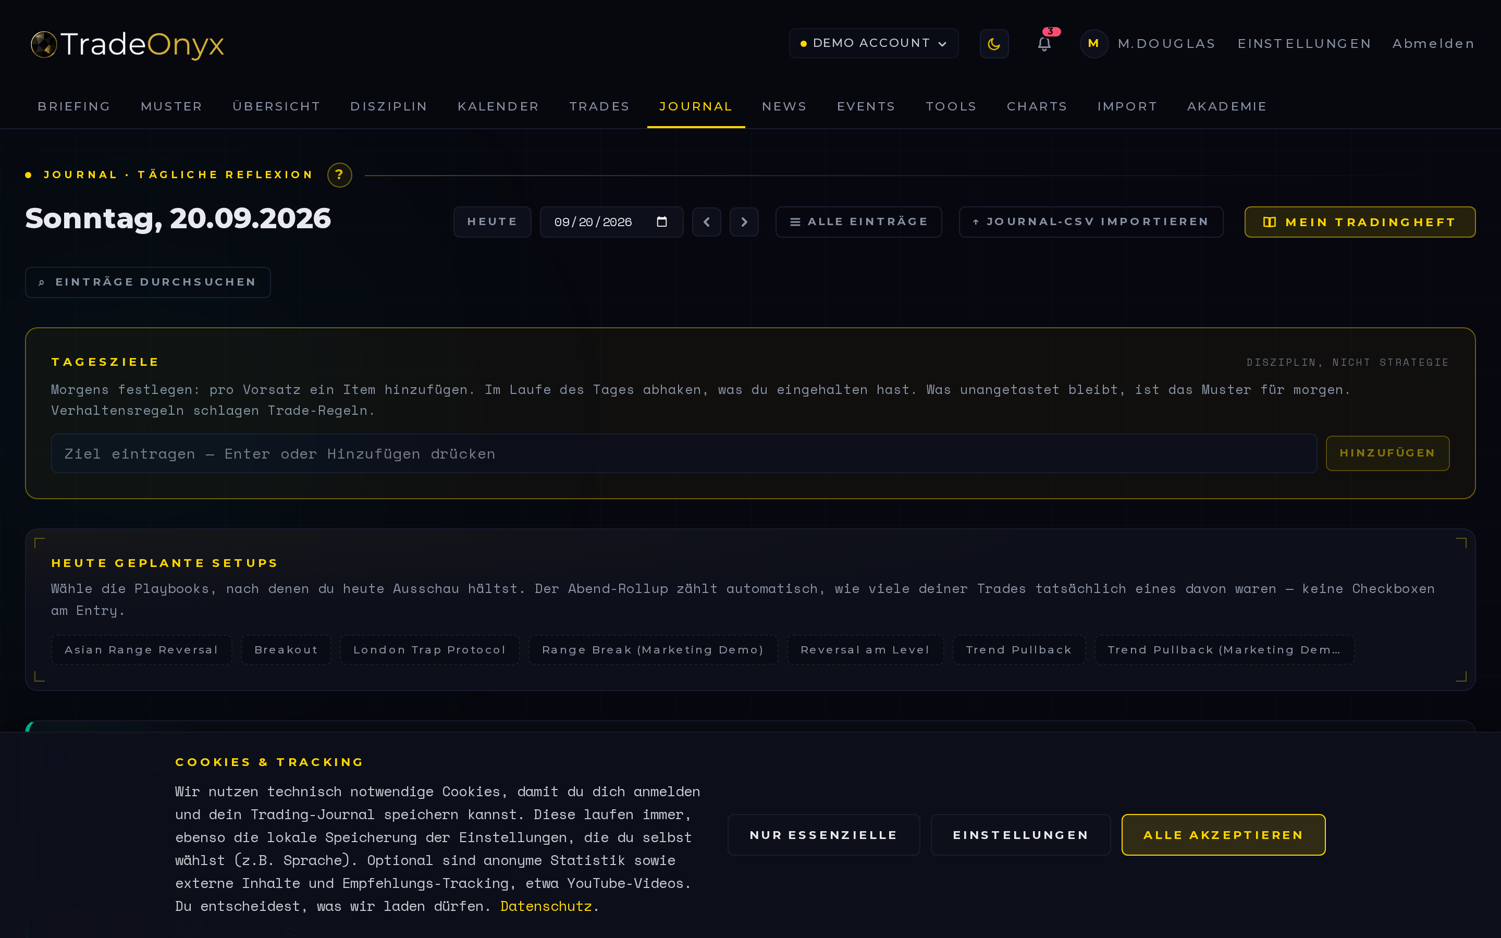Screen dimensions: 1501x938
Task: Open the News tab
Action: tap(784, 107)
